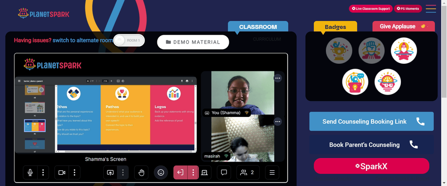Click the Pathos heart-in-hands icon on slide

[x=122, y=94]
